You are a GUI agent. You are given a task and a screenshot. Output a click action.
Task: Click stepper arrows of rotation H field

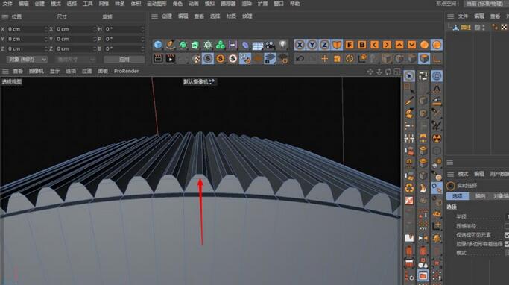[143, 29]
